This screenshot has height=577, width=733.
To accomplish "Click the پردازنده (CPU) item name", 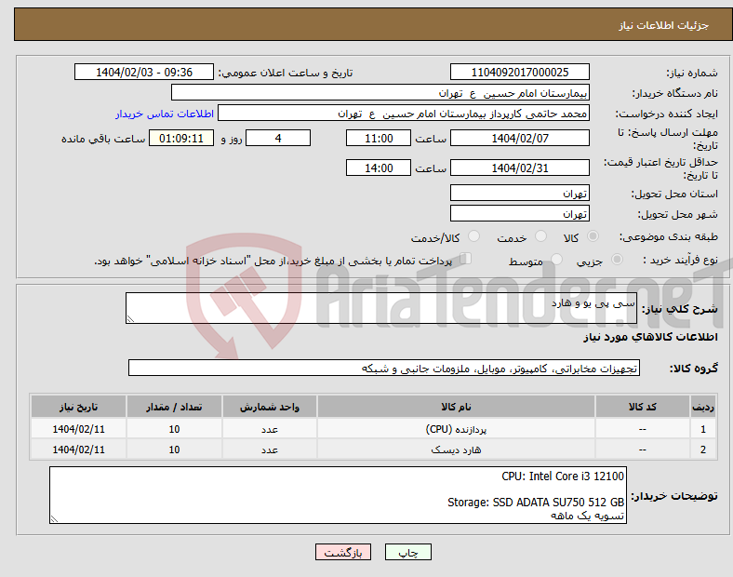I will click(456, 429).
